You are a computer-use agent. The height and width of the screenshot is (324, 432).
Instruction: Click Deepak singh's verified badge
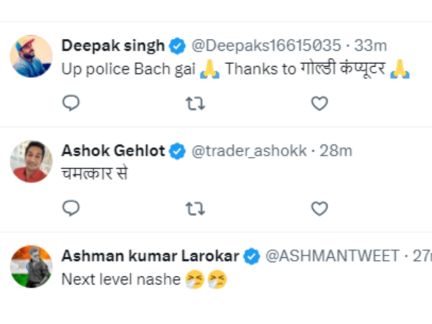[x=177, y=46]
